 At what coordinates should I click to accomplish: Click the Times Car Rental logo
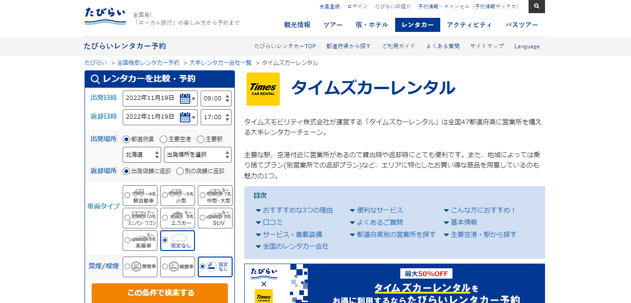coord(263,89)
